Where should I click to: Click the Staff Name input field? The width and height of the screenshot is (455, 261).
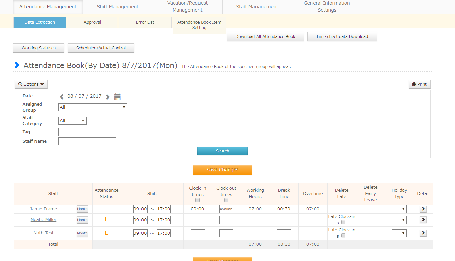pyautogui.click(x=87, y=141)
